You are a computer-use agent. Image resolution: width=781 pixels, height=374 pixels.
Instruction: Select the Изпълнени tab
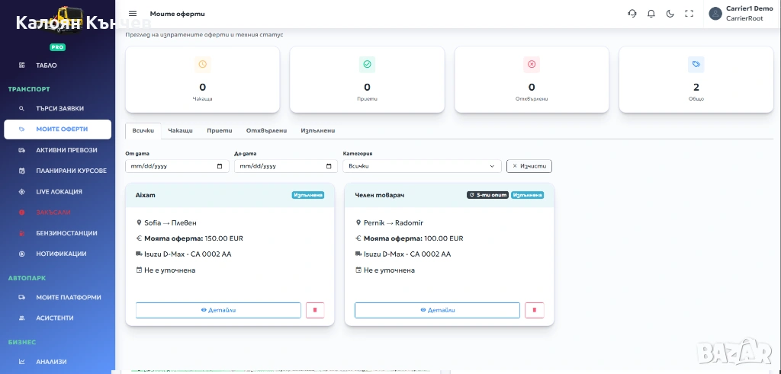point(317,131)
